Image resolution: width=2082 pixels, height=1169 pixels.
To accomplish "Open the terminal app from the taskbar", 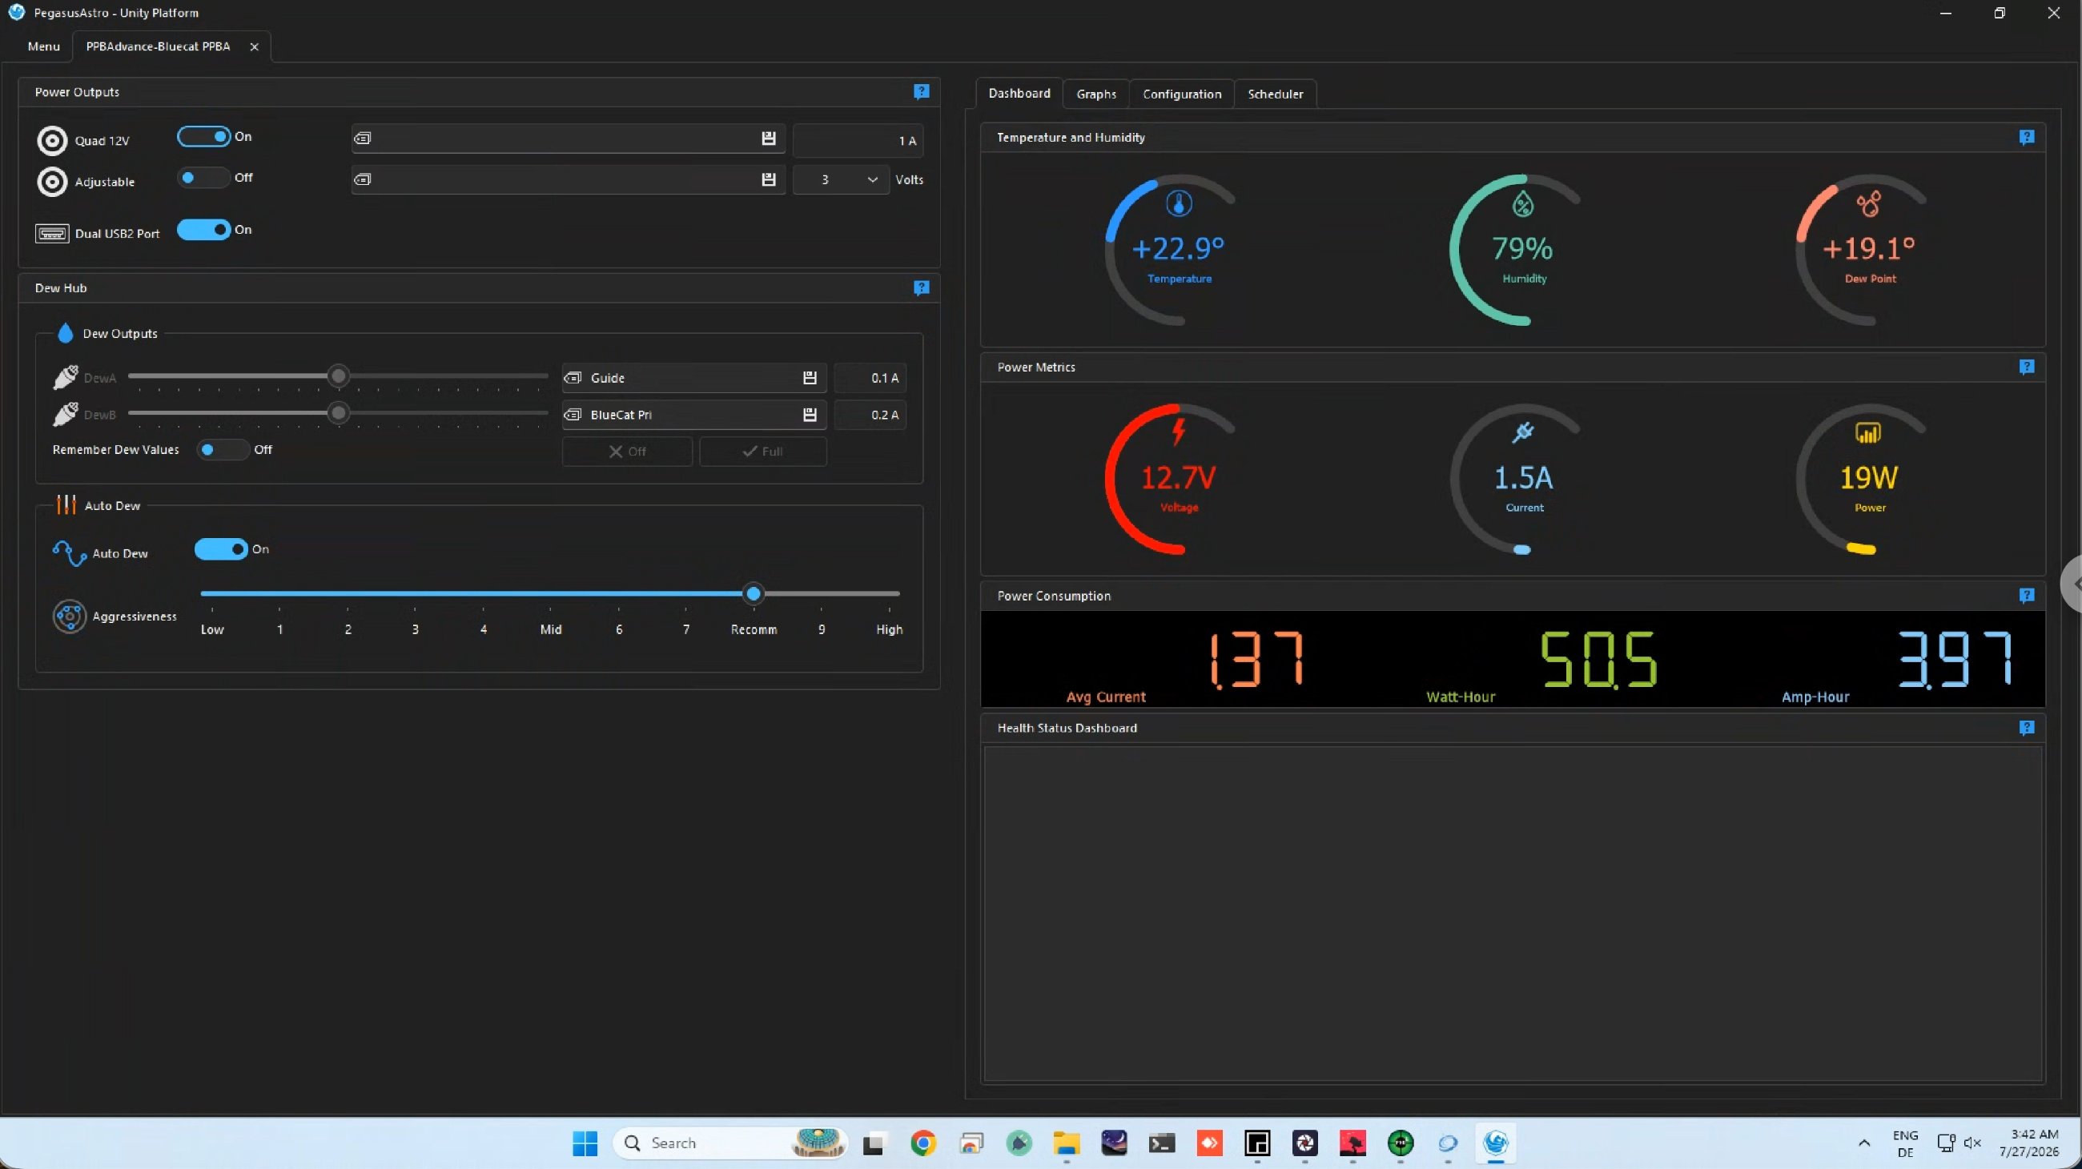I will pyautogui.click(x=1161, y=1143).
